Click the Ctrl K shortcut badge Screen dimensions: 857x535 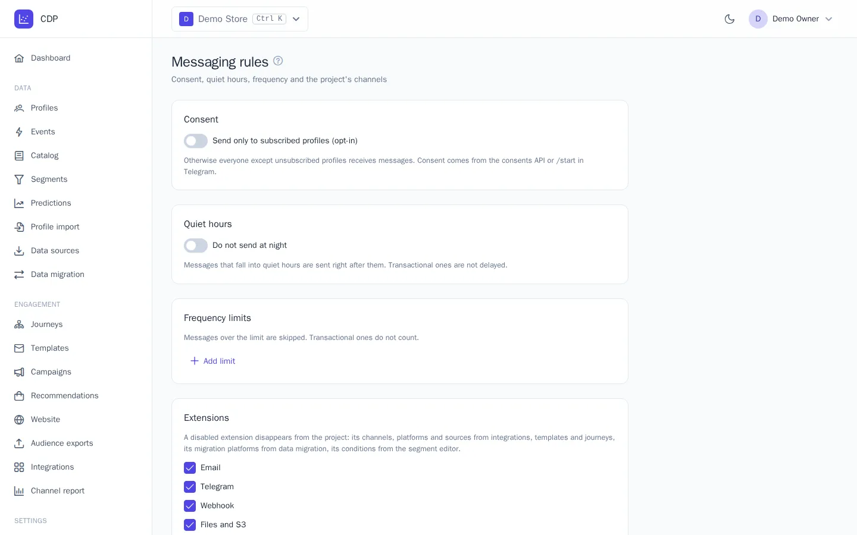coord(270,19)
